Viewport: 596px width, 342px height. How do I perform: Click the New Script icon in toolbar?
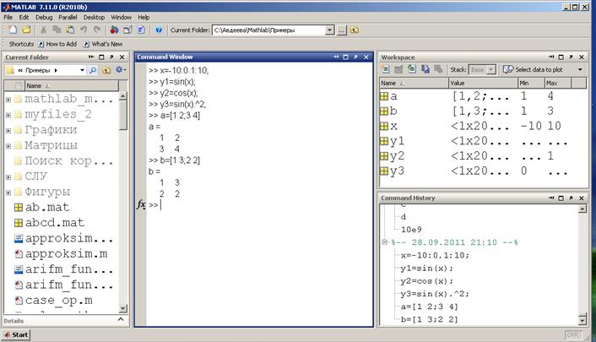point(13,30)
